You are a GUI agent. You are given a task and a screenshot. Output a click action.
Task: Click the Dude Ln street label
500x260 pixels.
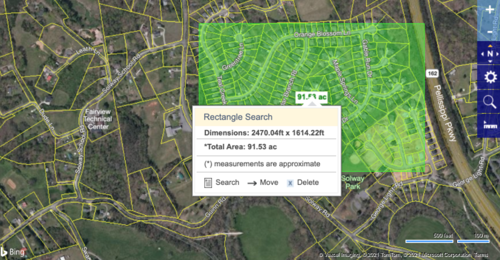[x=46, y=120]
